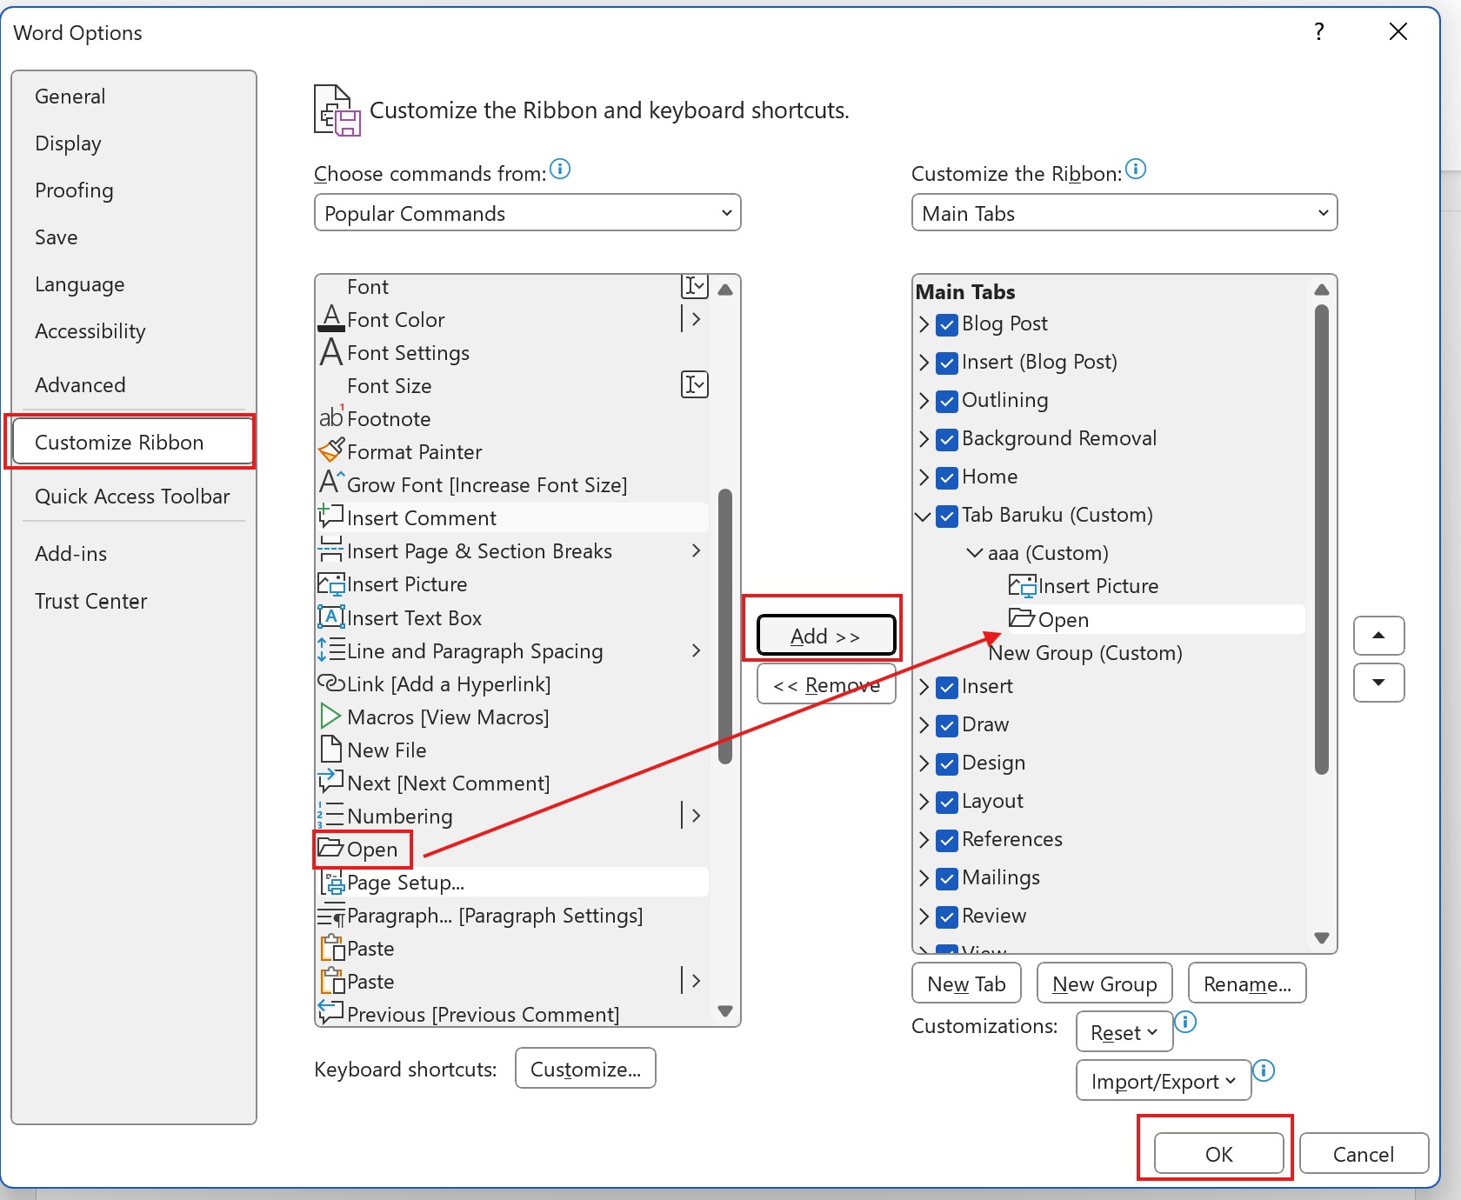Uncheck the Blog Post tab checkbox
Screen dimensions: 1461x1200
pyautogui.click(x=947, y=324)
